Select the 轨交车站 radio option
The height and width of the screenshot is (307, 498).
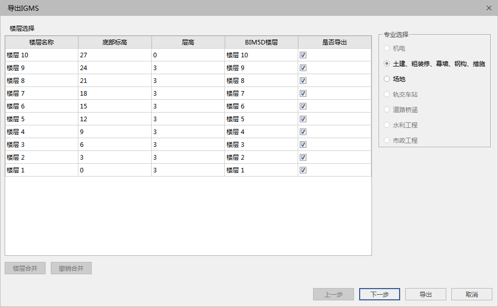[x=401, y=94]
